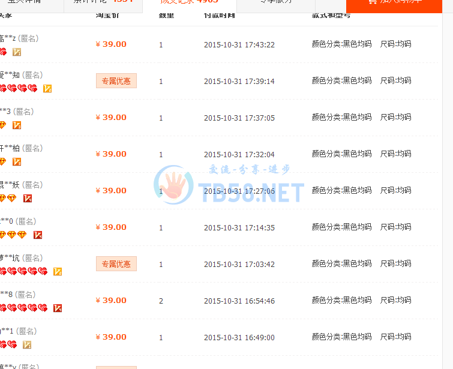Click buyer name **3 (匿名)
This screenshot has width=453, height=369.
click(17, 112)
